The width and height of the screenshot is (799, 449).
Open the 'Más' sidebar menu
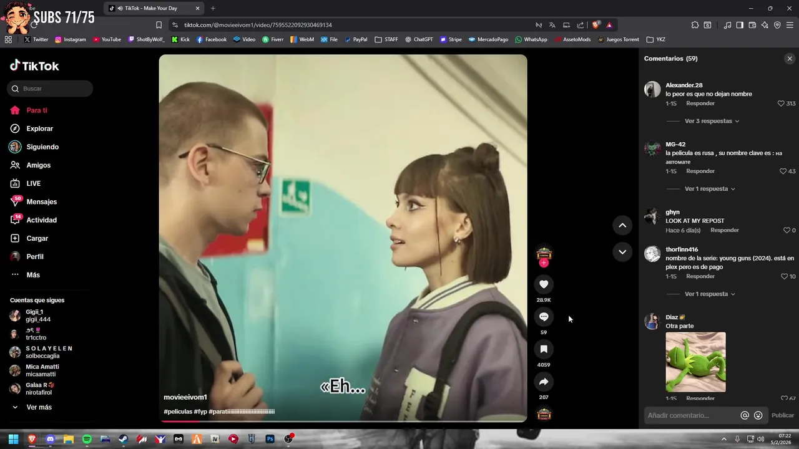click(x=25, y=275)
